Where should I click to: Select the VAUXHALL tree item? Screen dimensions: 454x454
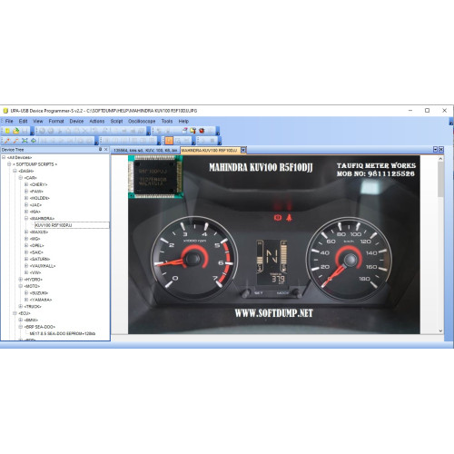[x=43, y=266]
